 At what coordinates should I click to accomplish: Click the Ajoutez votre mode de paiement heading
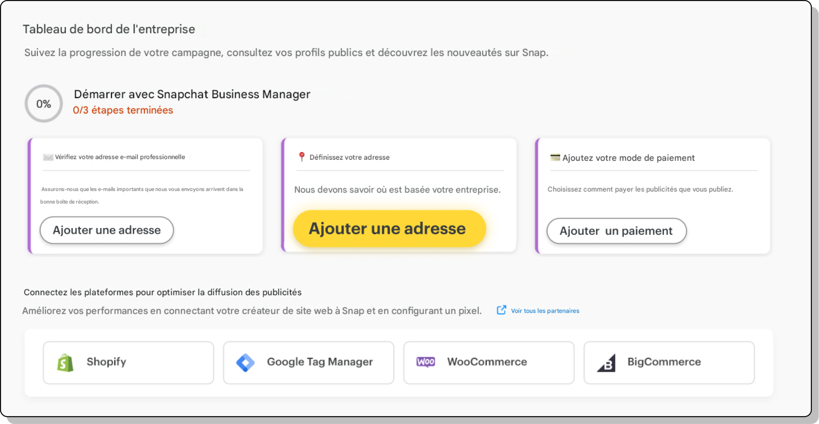pos(628,158)
